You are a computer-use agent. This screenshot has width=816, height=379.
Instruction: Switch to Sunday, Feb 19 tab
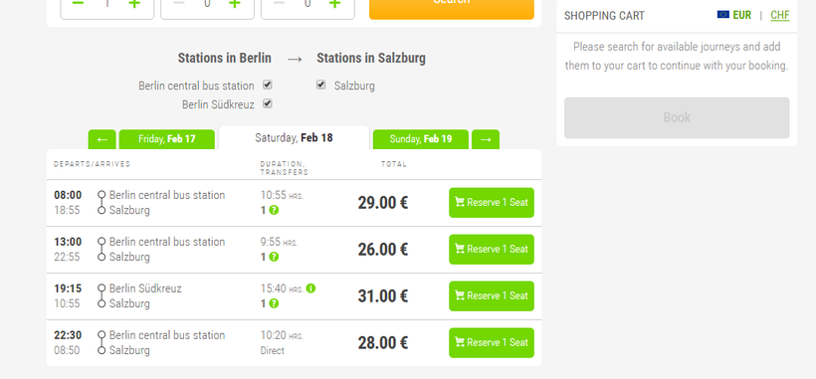421,139
